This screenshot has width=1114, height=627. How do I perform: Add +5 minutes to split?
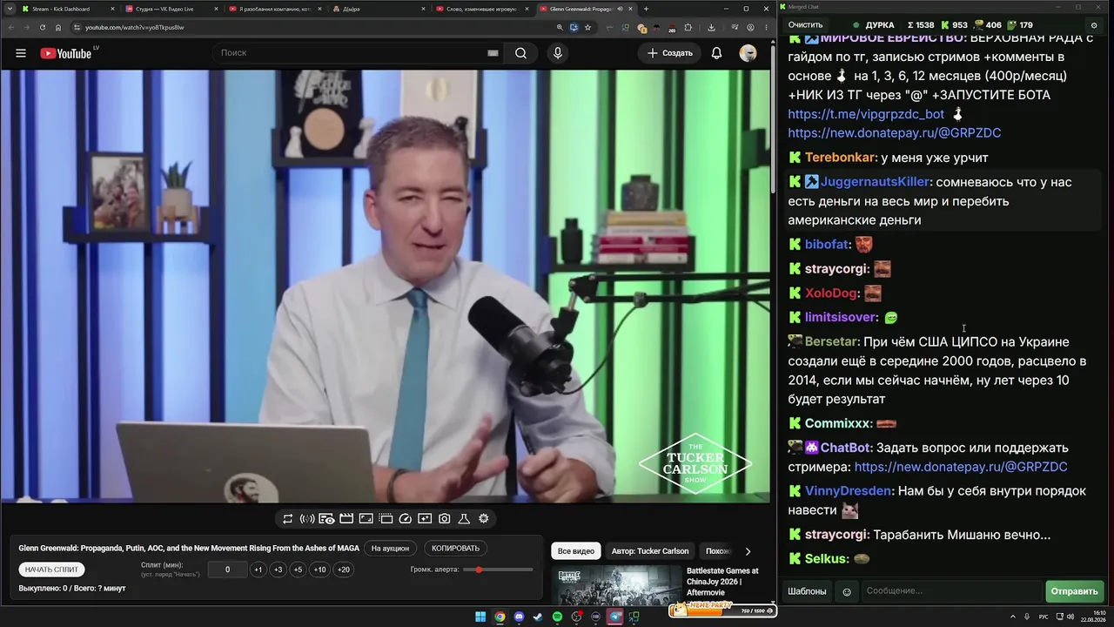(x=298, y=570)
